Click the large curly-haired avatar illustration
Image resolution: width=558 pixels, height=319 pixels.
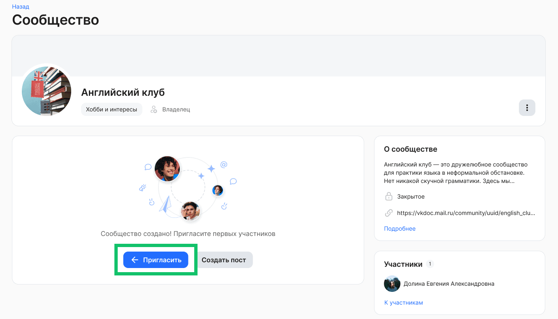coord(167,169)
